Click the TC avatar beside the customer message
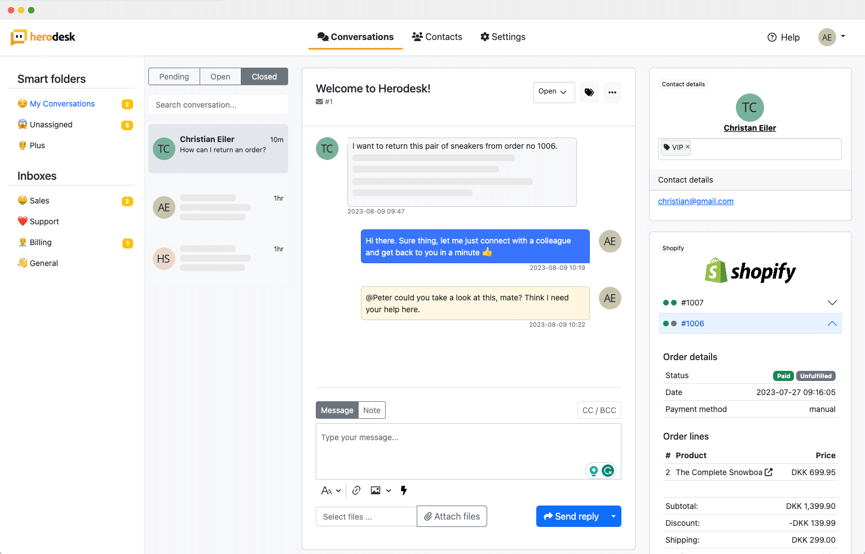This screenshot has height=554, width=865. pyautogui.click(x=327, y=149)
